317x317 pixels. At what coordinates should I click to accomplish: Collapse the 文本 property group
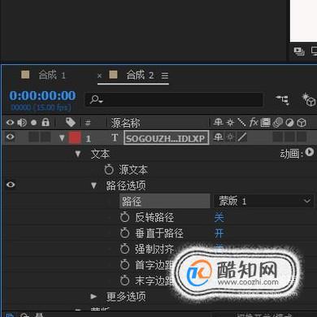(78, 154)
